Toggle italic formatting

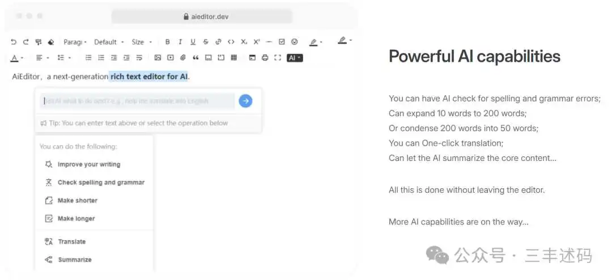click(x=180, y=42)
